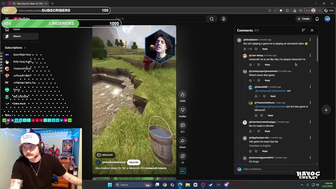Go to the next Short with down arrow
This screenshot has height=189, width=336.
pyautogui.click(x=326, y=110)
